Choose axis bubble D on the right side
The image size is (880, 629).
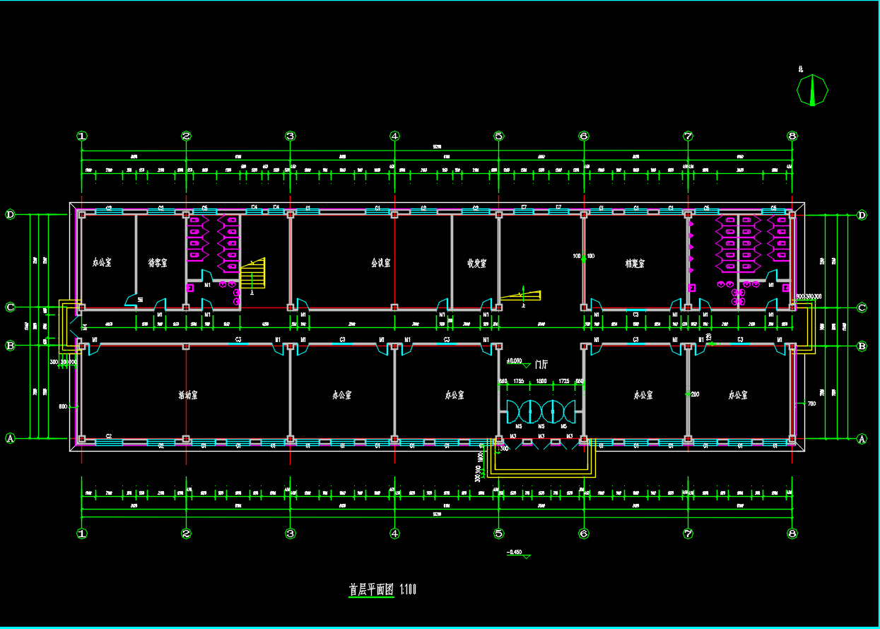862,215
